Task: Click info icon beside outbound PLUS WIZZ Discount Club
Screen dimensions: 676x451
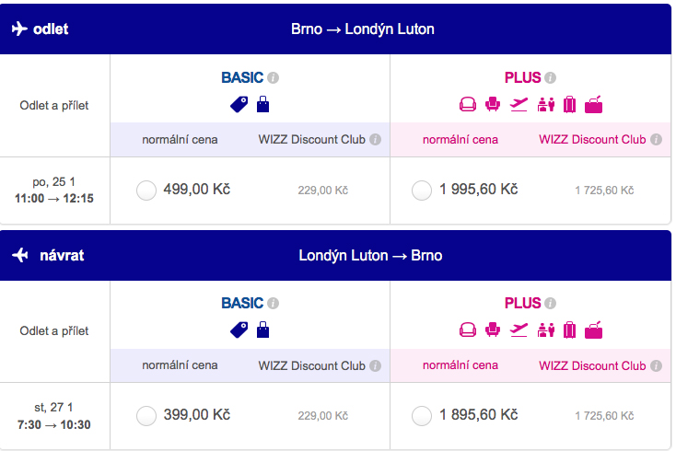Action: point(656,140)
